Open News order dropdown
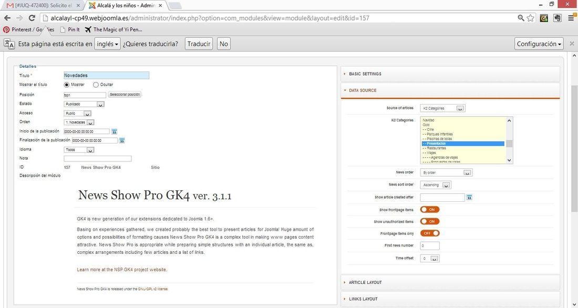 (446, 172)
